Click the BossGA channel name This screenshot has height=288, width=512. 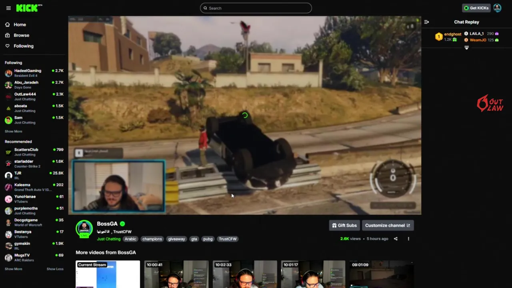point(107,224)
